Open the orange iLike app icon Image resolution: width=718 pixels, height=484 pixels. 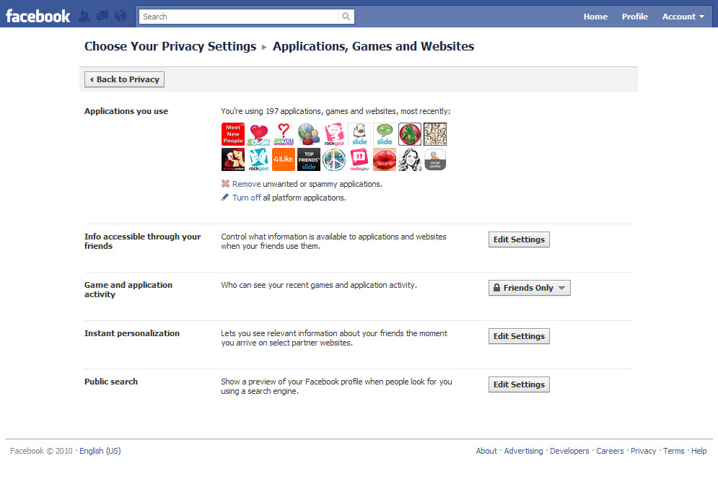click(284, 159)
